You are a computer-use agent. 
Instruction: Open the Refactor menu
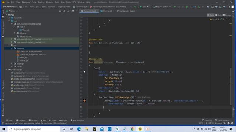tap(50, 2)
